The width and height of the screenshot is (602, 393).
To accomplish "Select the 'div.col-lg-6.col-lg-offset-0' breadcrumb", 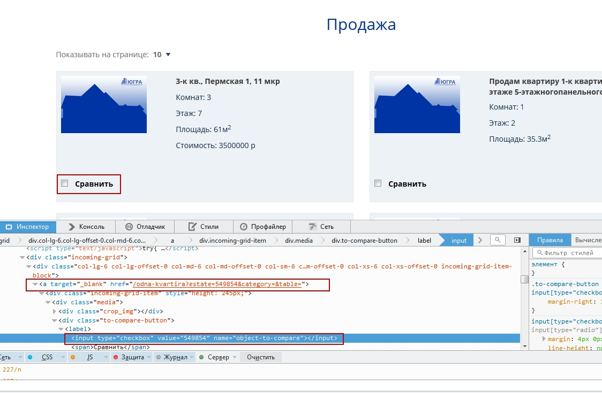I will pyautogui.click(x=87, y=241).
